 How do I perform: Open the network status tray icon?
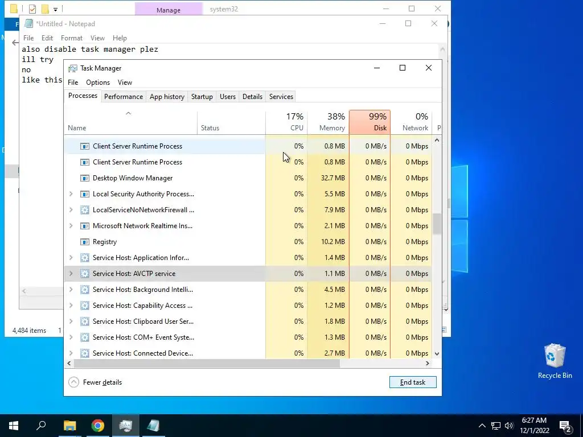pyautogui.click(x=496, y=426)
